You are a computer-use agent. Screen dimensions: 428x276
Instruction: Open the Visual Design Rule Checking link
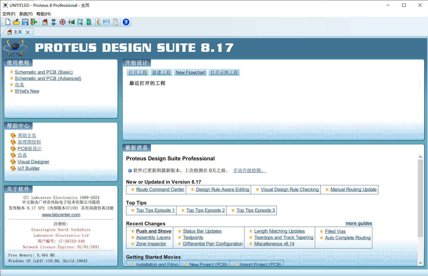pos(290,190)
